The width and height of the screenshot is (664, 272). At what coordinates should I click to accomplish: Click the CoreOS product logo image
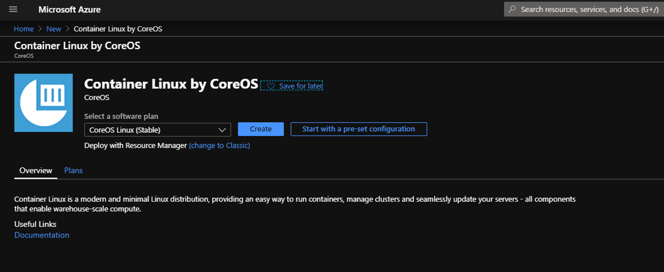coord(44,103)
